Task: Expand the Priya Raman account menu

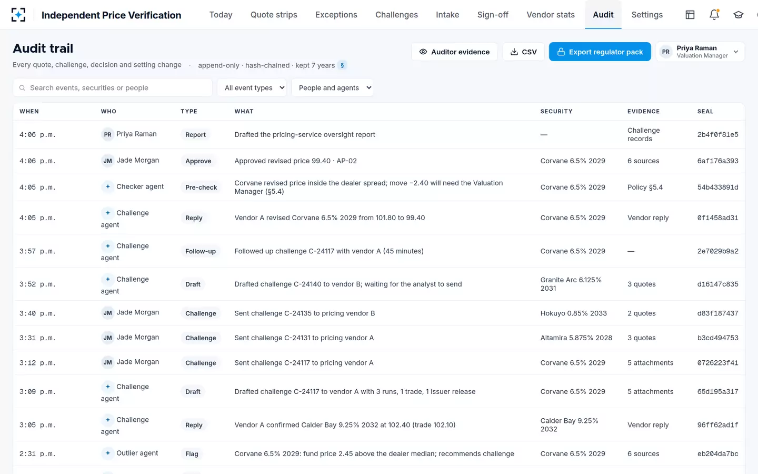Action: [700, 52]
